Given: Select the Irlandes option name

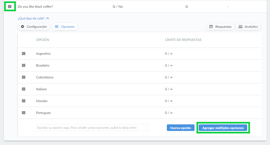Looking at the screenshot, I should coord(42,101).
